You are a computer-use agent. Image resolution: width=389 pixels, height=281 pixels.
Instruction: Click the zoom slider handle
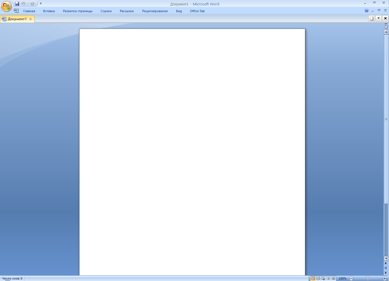[x=368, y=278]
